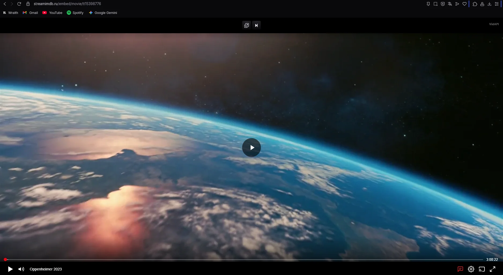503x275 pixels.
Task: Click the pin icon in browser toolbar
Action: [x=428, y=4]
